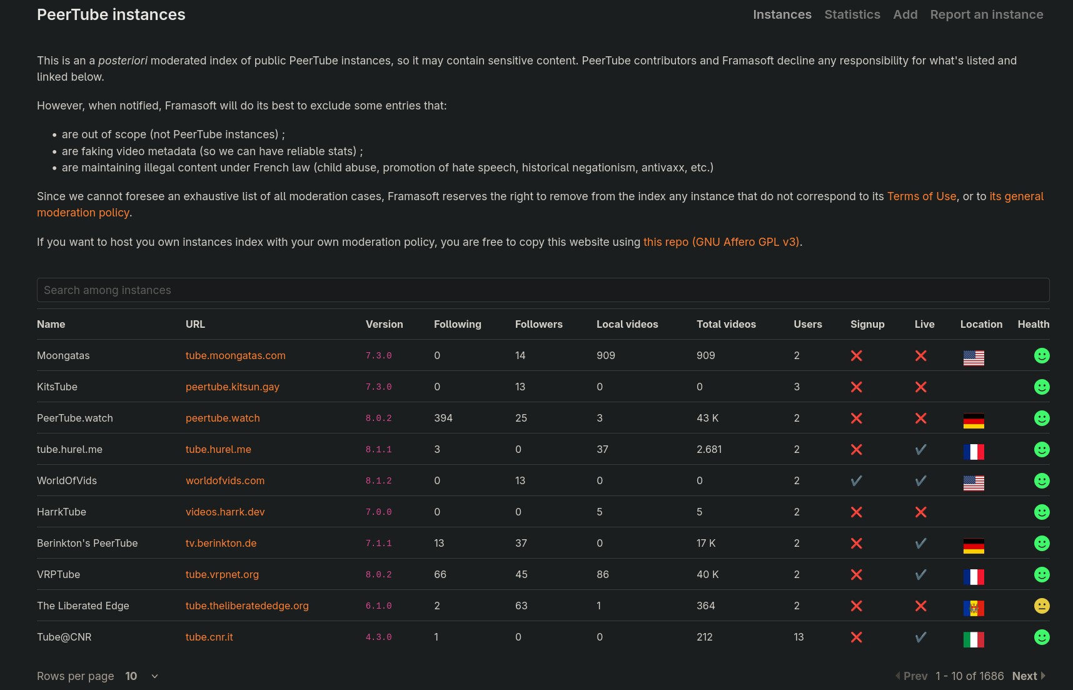Focus the Search among instances field
The image size is (1073, 690).
click(x=543, y=290)
